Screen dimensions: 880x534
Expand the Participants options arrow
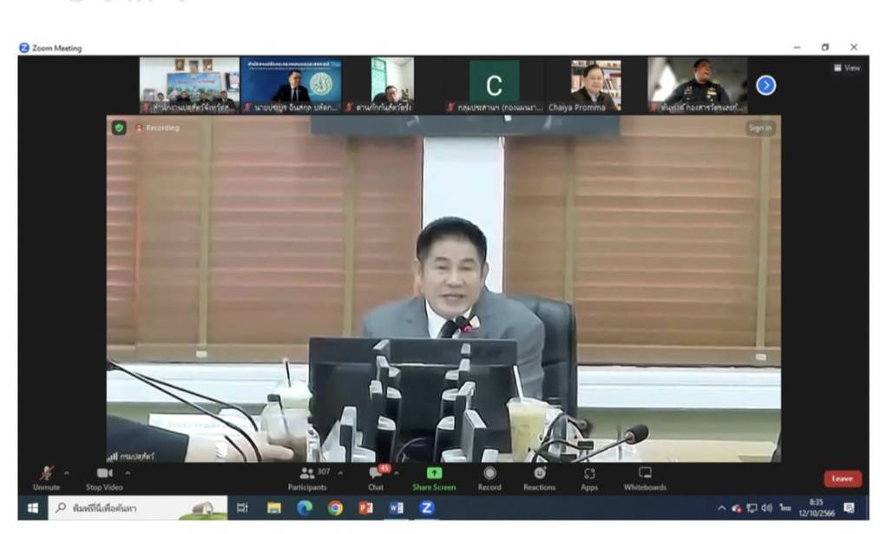(x=340, y=473)
